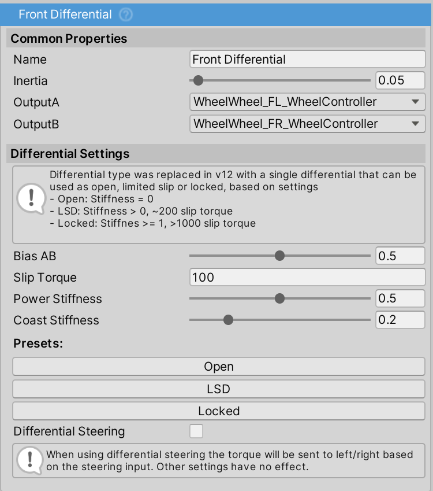Edit the Name field showing Front Differential

[307, 58]
